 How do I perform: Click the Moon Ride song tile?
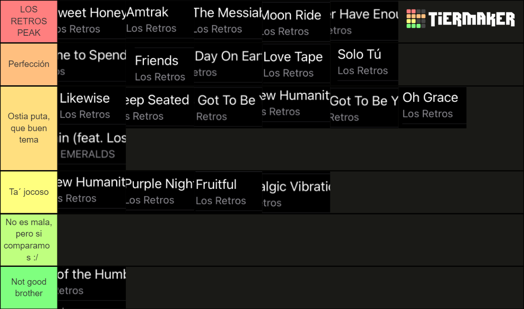pos(296,22)
